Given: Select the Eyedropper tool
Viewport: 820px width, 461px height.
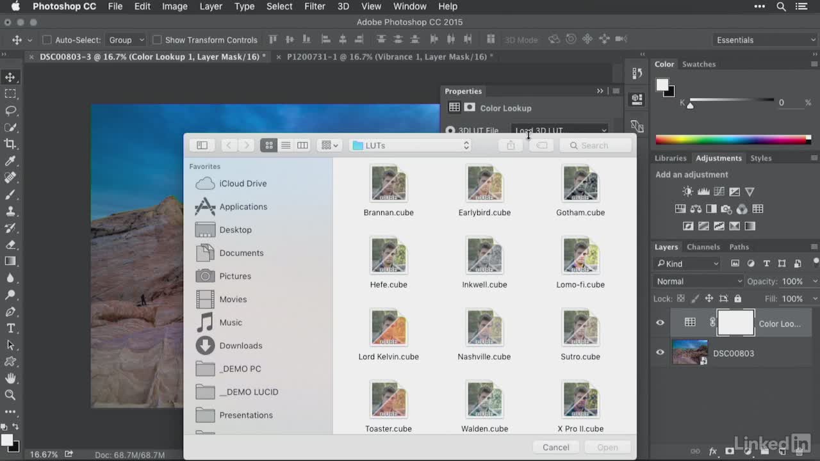Looking at the screenshot, I should click(10, 161).
